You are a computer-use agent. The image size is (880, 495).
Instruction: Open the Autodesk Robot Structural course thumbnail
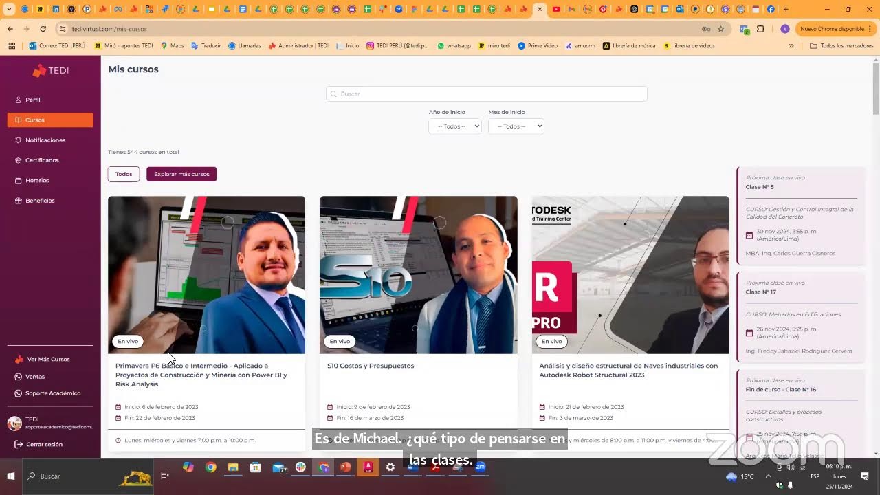630,275
